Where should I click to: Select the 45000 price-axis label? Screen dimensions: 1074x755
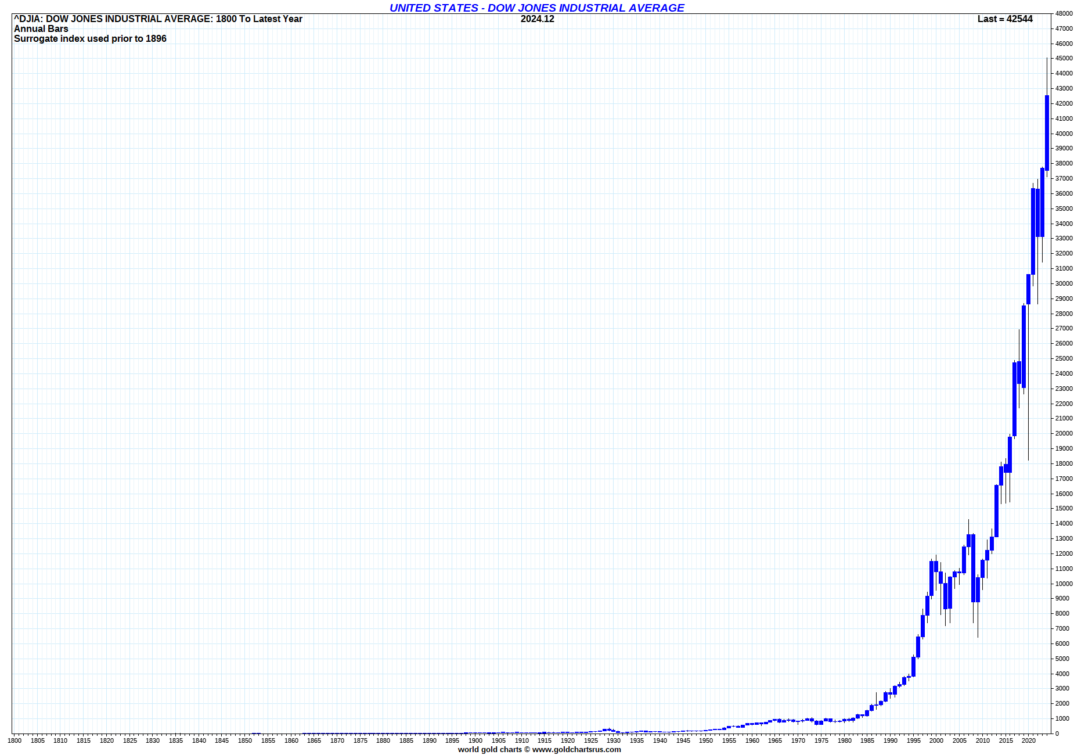pyautogui.click(x=1064, y=58)
